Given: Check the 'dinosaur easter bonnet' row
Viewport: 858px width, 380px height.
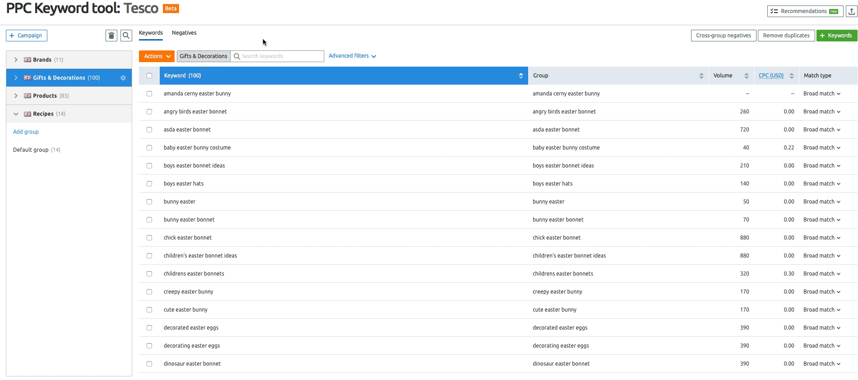Looking at the screenshot, I should pyautogui.click(x=149, y=364).
